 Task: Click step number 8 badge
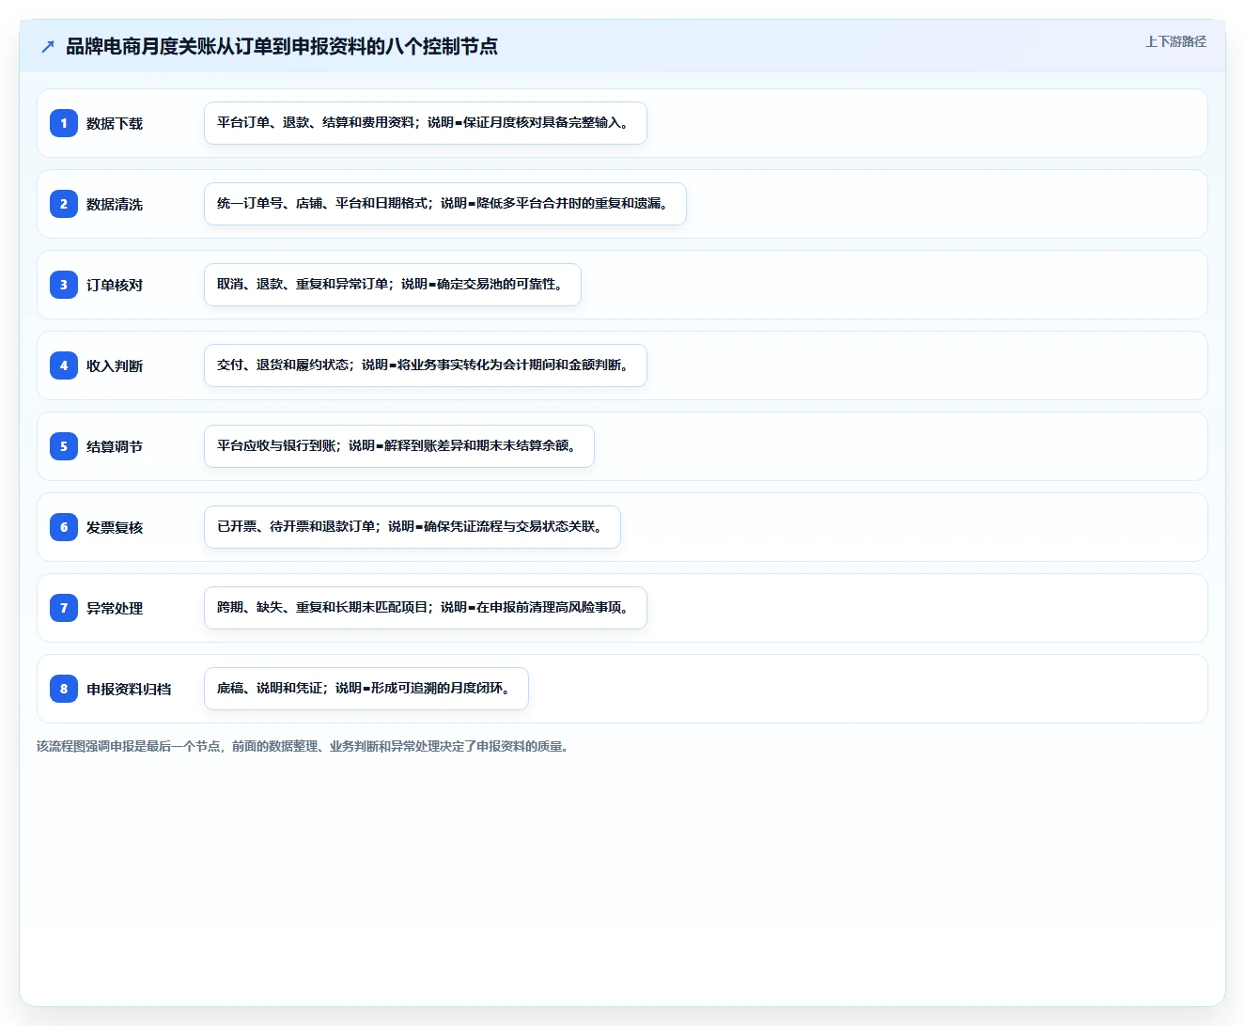point(64,689)
